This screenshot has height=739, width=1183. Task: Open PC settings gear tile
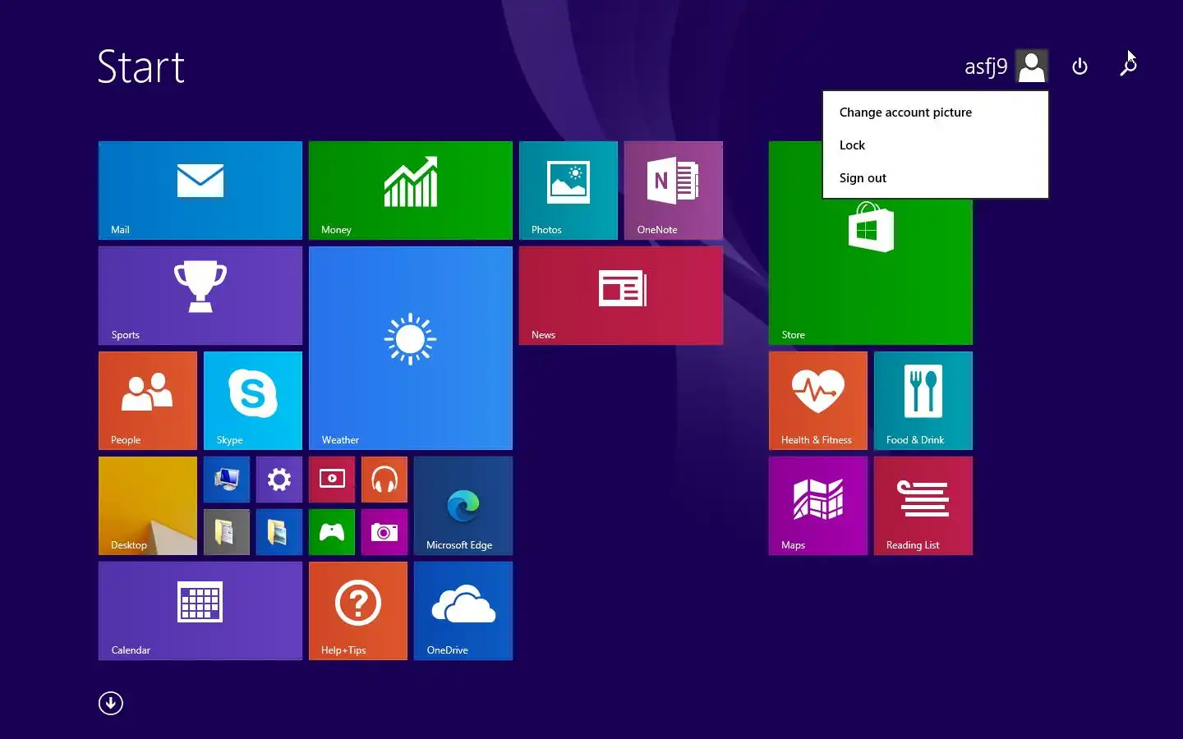[279, 480]
